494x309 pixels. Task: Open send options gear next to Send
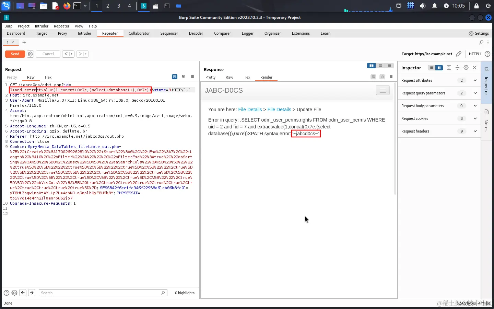30,54
